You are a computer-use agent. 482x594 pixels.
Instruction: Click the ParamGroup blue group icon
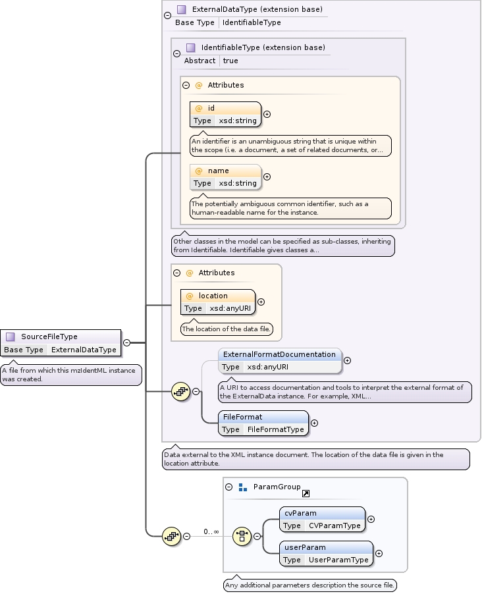(242, 487)
